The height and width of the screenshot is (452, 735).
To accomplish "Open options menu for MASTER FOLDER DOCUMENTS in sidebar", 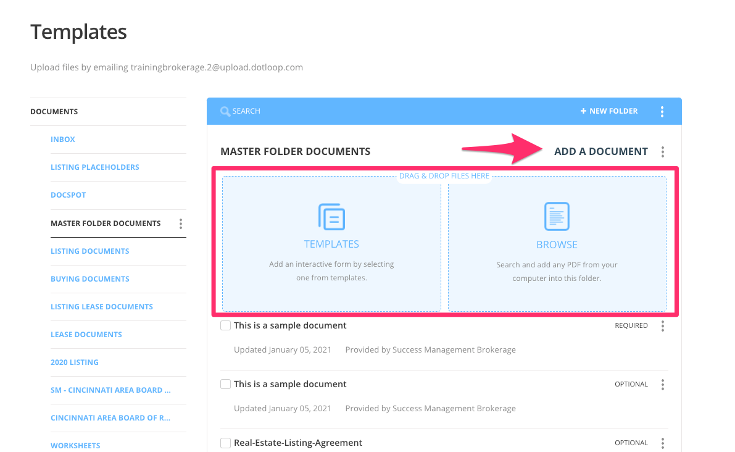I will (x=181, y=224).
